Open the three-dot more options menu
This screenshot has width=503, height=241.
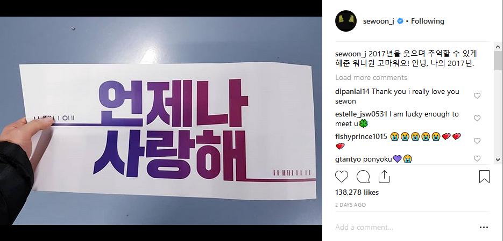coord(484,228)
